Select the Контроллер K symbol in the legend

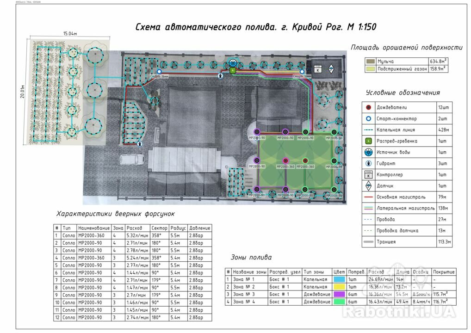tap(369, 174)
